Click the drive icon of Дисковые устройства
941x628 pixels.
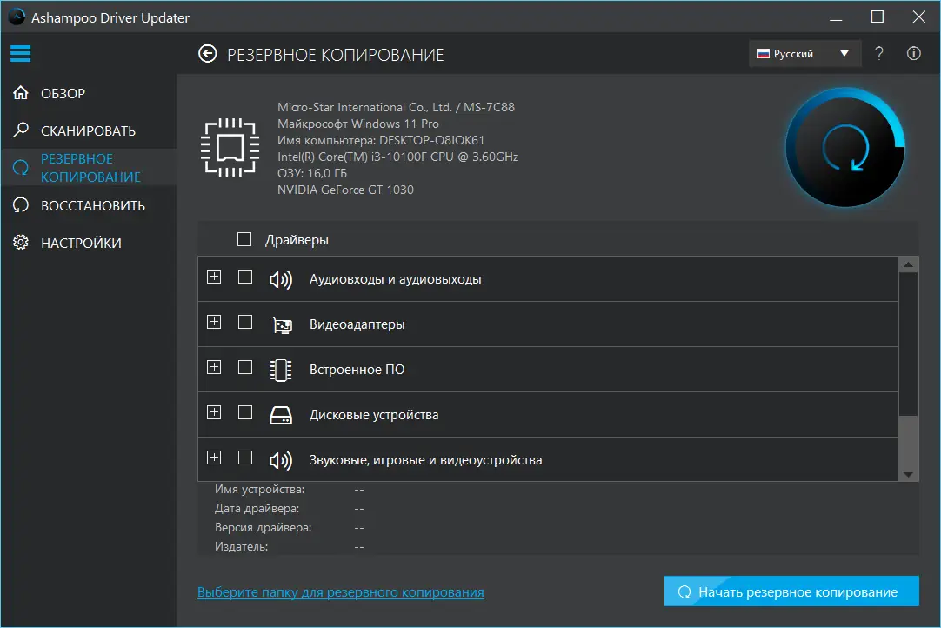pos(280,415)
